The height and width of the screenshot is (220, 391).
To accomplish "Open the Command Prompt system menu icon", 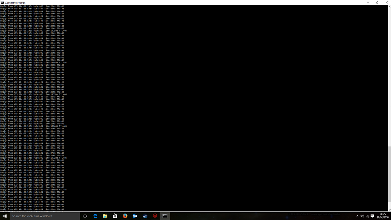I will [x=2, y=2].
